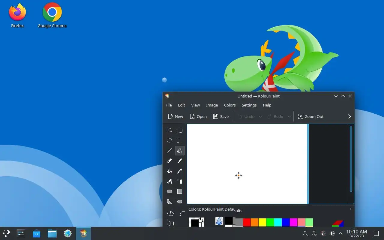The width and height of the screenshot is (384, 240).
Task: Select the Brush tool
Action: point(180,161)
